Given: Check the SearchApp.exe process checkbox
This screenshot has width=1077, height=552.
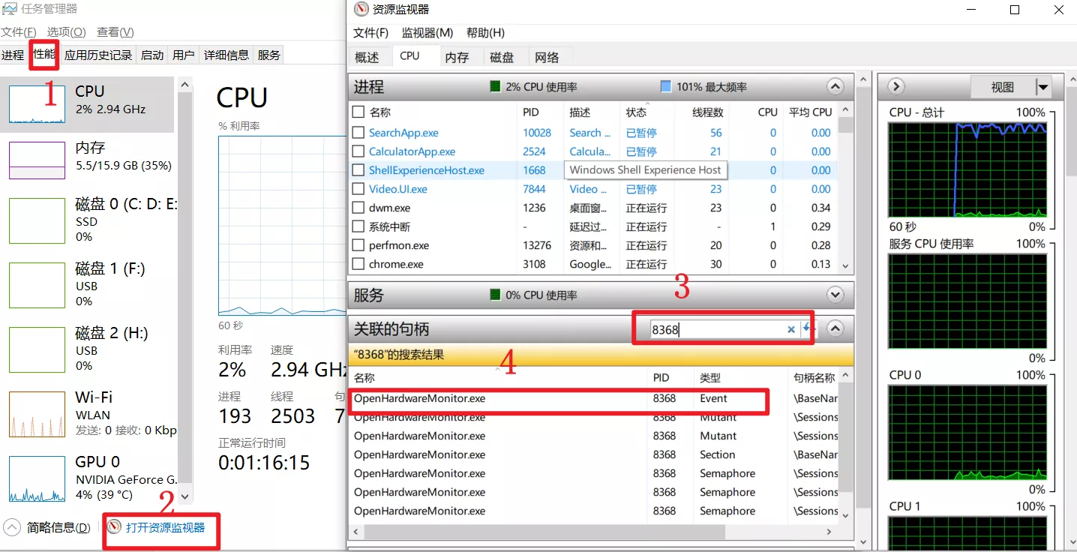Looking at the screenshot, I should click(x=358, y=133).
